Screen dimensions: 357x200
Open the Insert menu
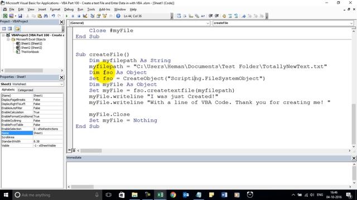coord(42,9)
